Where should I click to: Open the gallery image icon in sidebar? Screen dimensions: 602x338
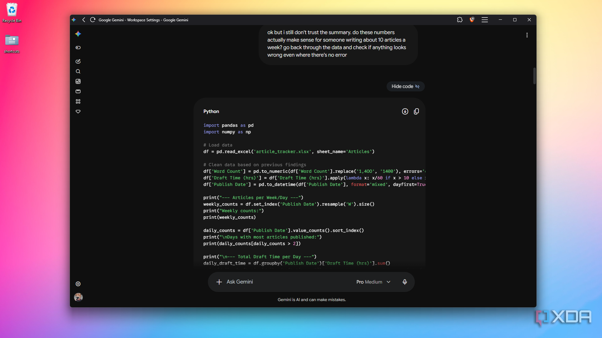pos(78,81)
